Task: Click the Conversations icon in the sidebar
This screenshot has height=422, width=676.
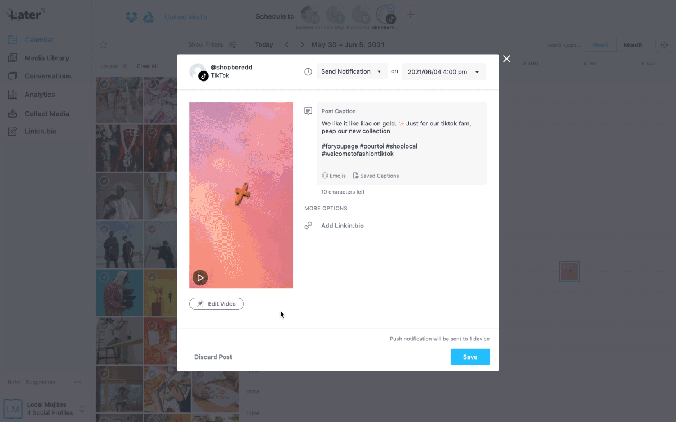Action: (12, 76)
